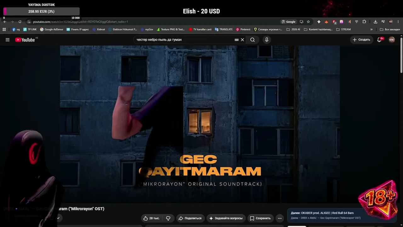Open the three-dot more actions menu
Screen dimensions: 403x227
coord(280,218)
